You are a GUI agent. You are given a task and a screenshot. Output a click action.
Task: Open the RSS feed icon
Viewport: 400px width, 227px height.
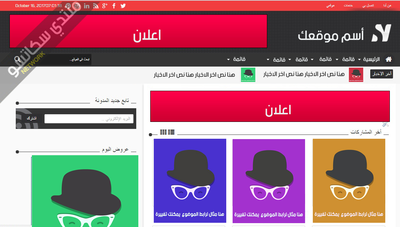pos(96,6)
